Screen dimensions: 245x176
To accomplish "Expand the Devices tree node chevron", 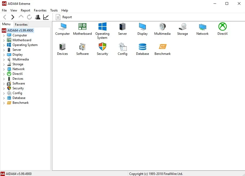I will (4, 79).
